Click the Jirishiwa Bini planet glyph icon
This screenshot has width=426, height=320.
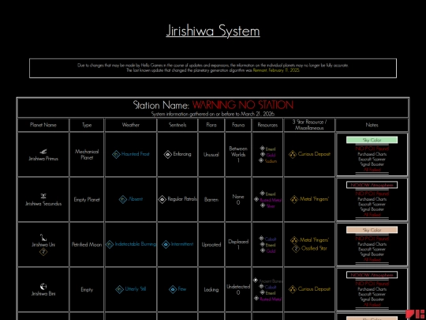pos(43,287)
